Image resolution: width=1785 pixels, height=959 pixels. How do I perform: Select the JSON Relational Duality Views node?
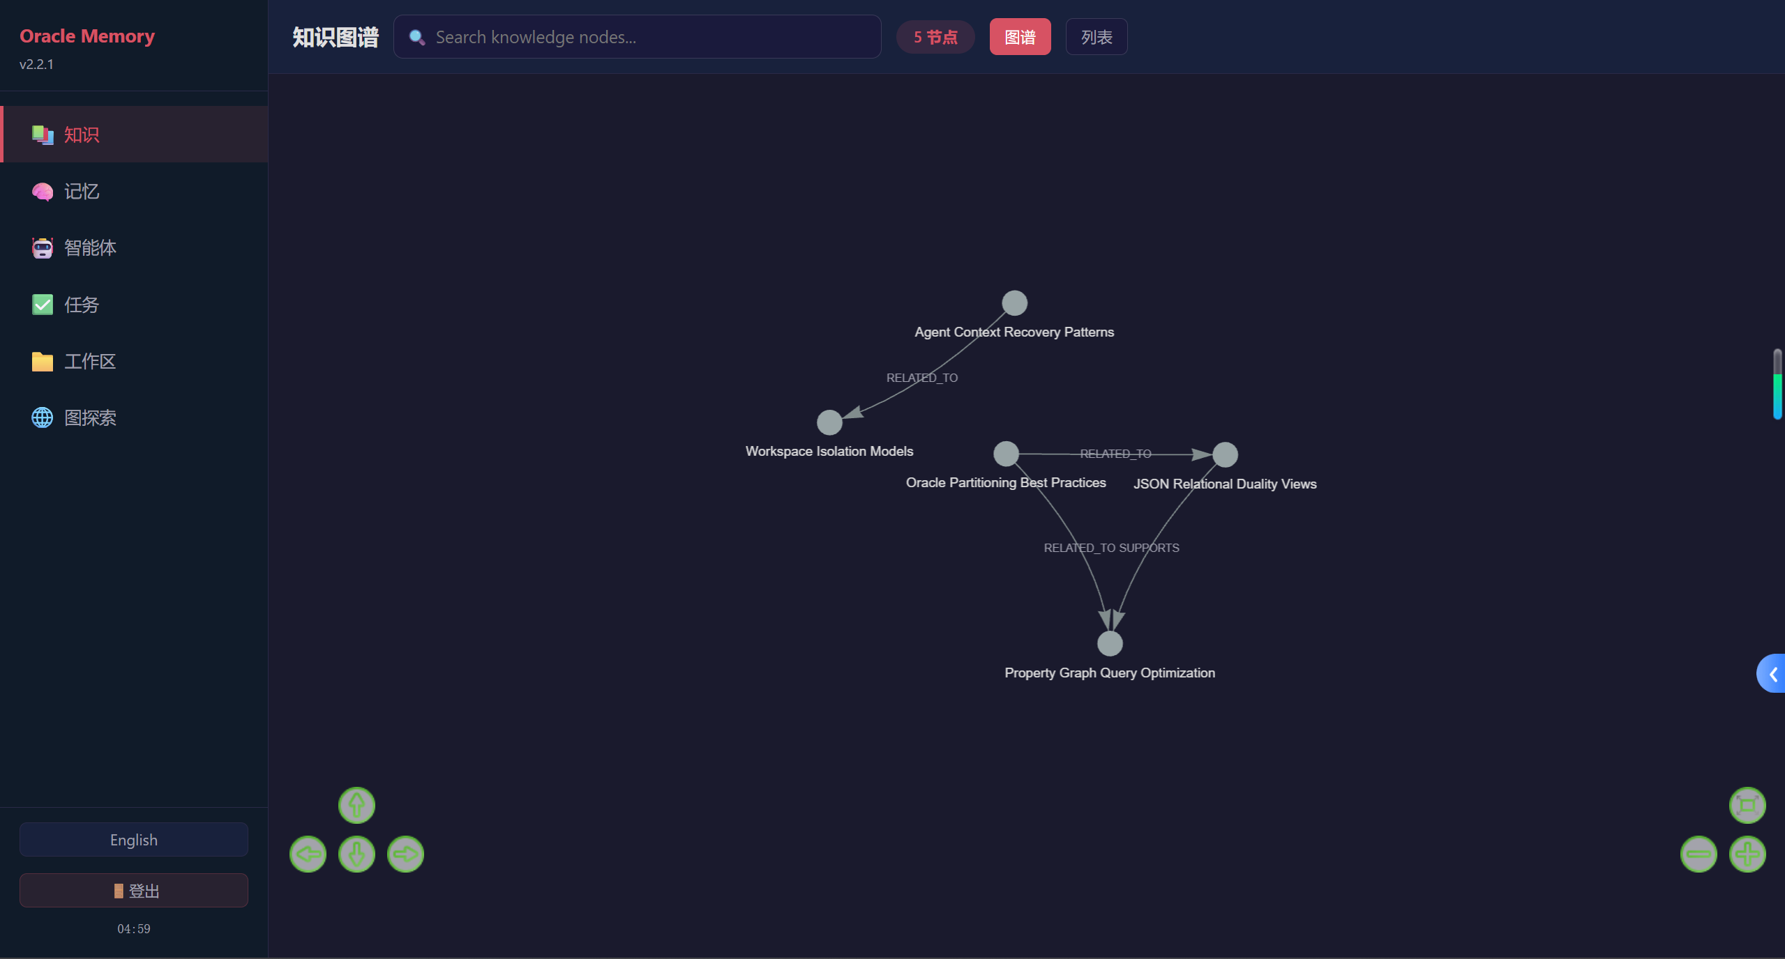point(1225,454)
